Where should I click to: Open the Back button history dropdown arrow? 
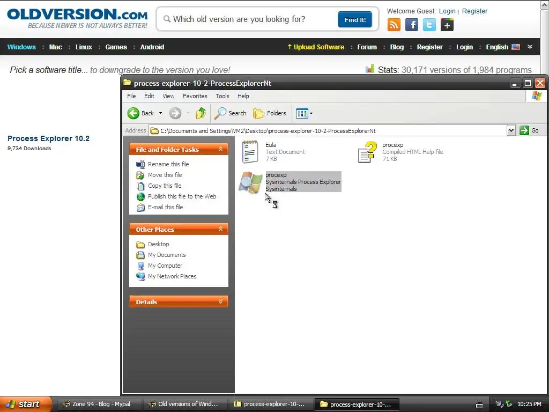pos(160,113)
